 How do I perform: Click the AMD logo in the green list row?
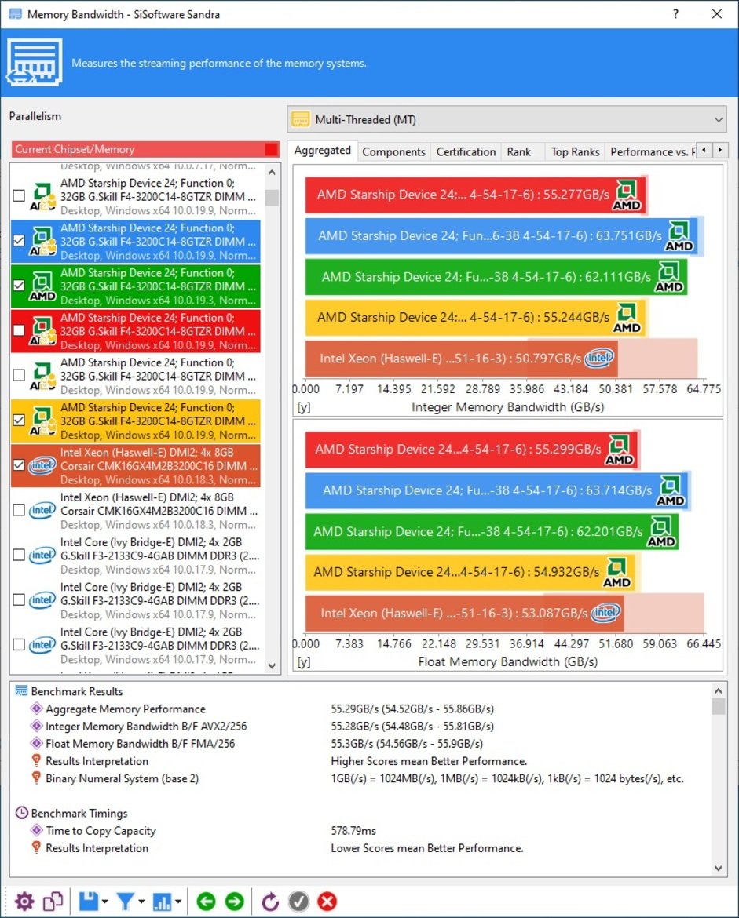click(x=42, y=286)
